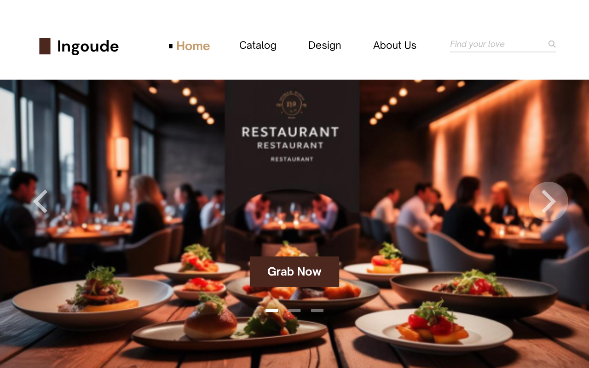Click the medium second-line RESTAURANT text
This screenshot has height=368, width=589.
coord(290,145)
